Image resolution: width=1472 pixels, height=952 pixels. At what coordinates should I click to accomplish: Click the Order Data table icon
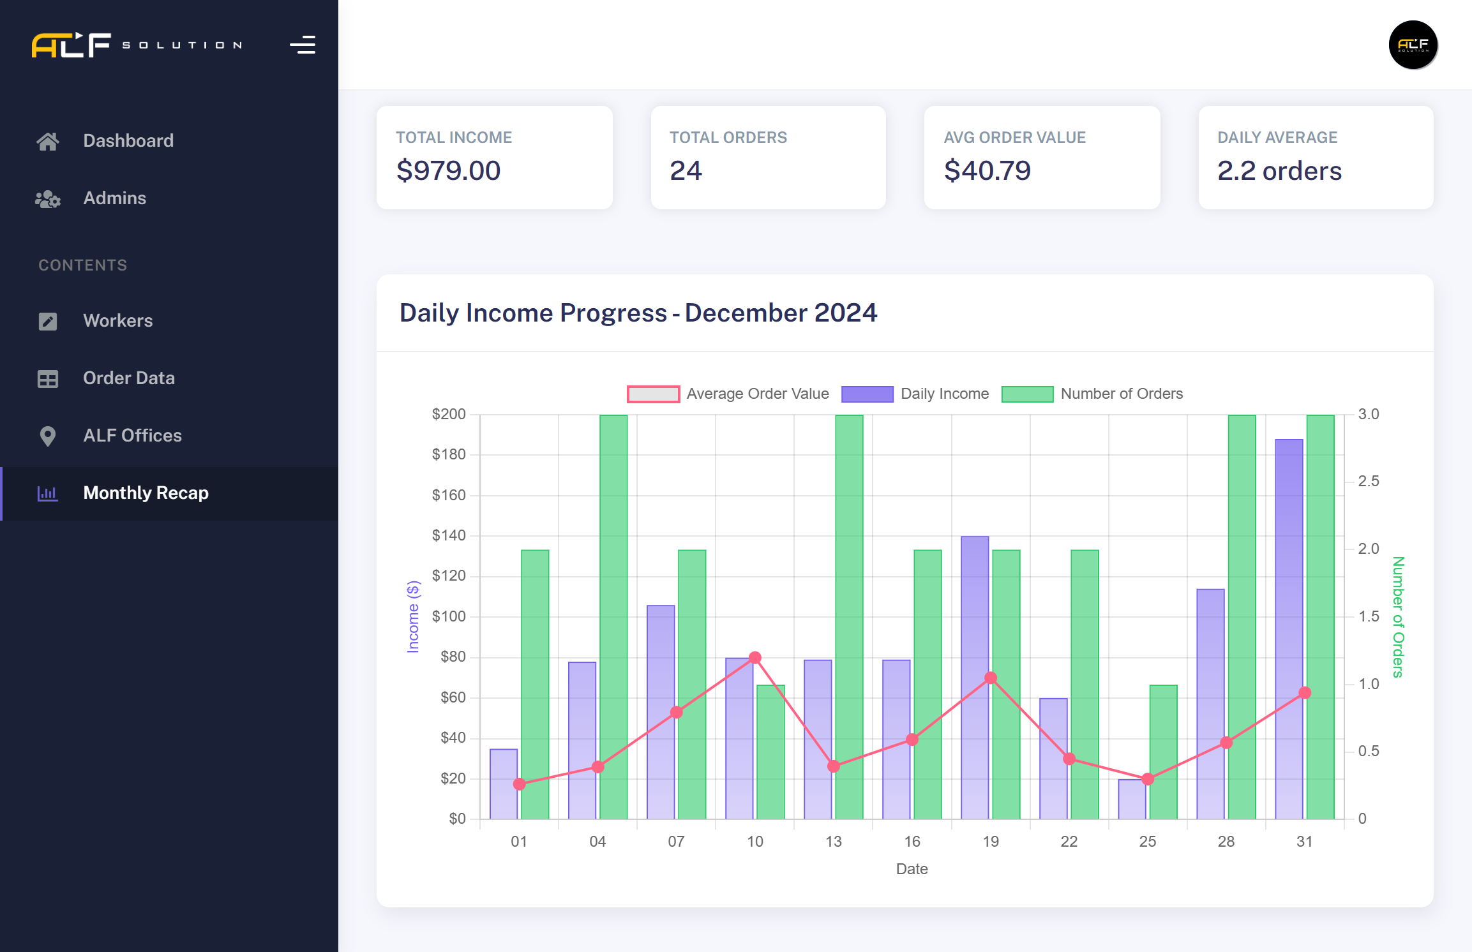click(48, 379)
